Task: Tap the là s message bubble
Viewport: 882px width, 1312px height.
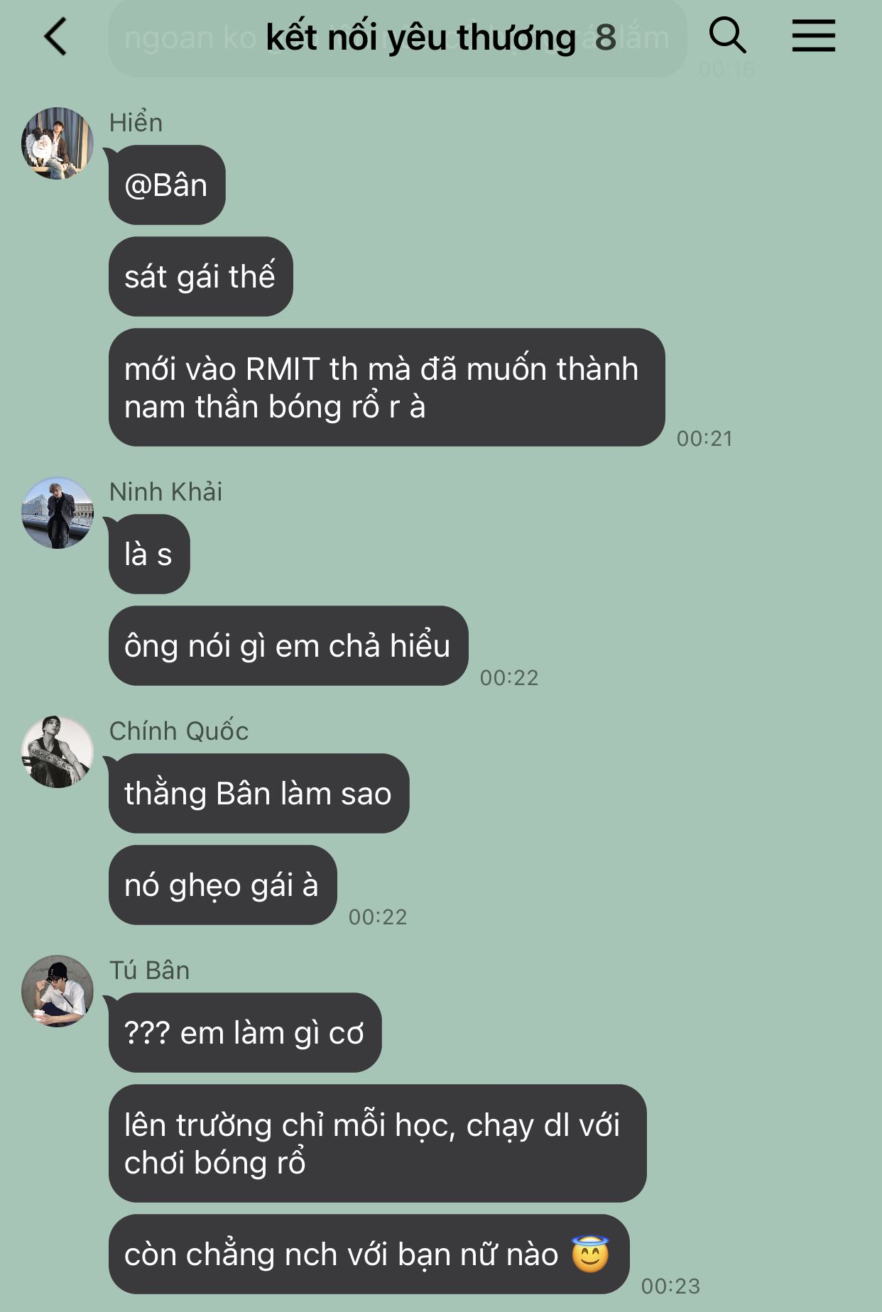Action: 149,554
